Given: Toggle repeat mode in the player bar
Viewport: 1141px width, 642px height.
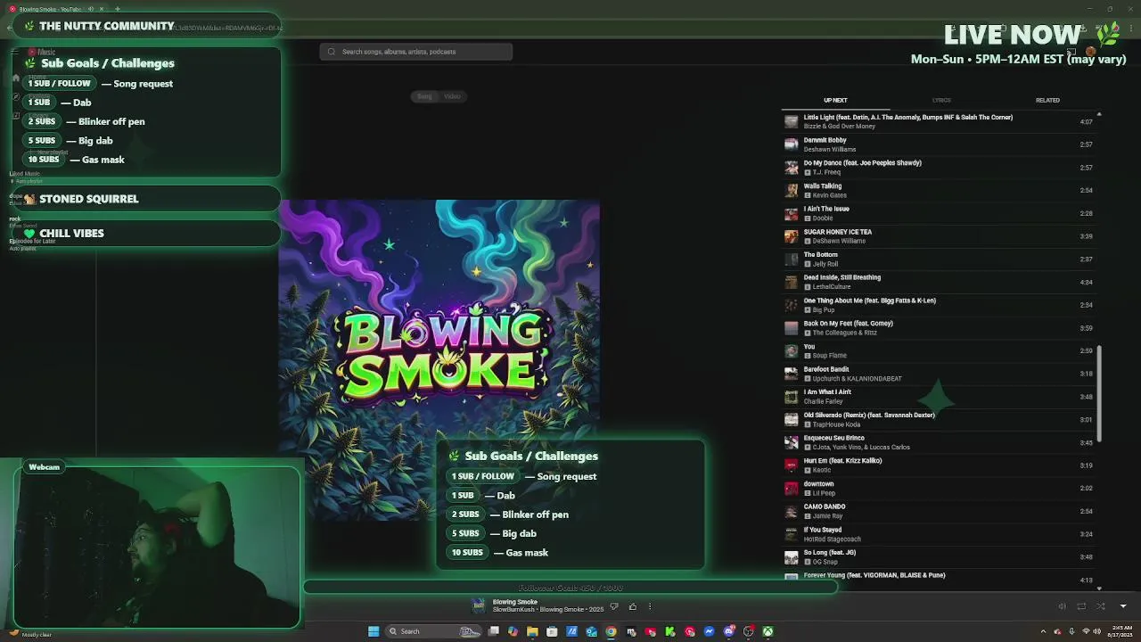Looking at the screenshot, I should click(x=1081, y=606).
